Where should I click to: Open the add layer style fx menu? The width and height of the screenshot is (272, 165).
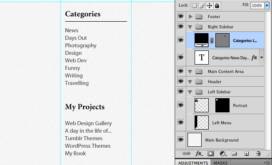(x=199, y=153)
